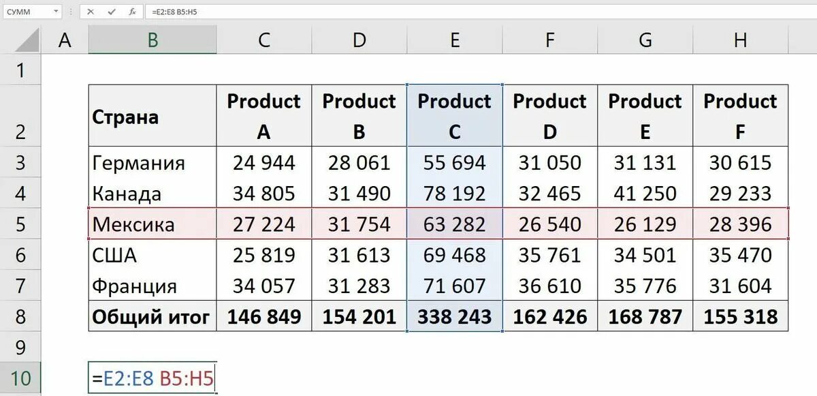Click formula cell =E2:E8 B5:H5 in row 10

coord(153,378)
